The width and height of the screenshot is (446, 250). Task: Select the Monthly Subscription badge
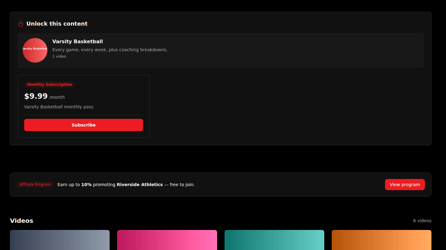point(50,85)
